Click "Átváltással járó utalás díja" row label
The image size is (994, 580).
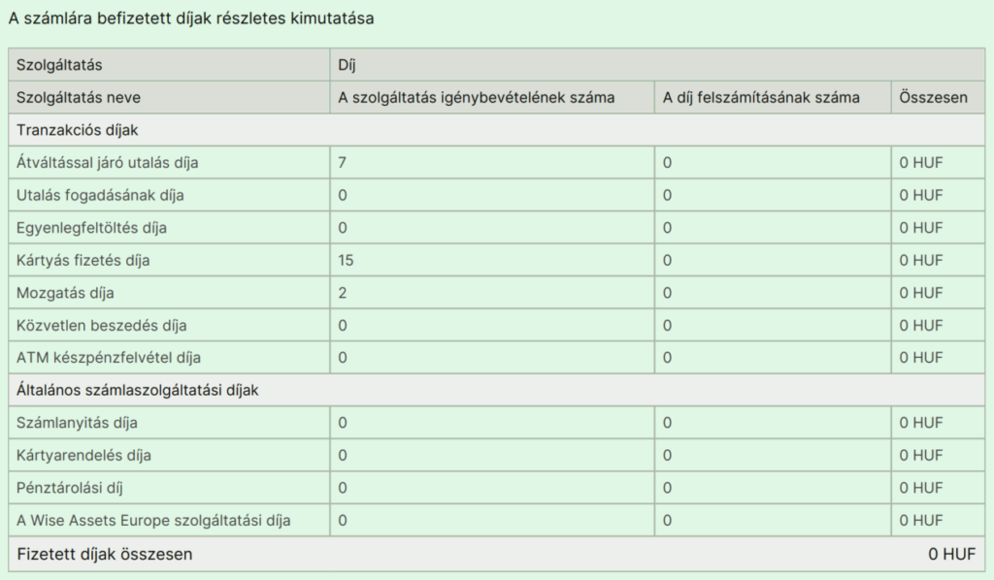108,163
